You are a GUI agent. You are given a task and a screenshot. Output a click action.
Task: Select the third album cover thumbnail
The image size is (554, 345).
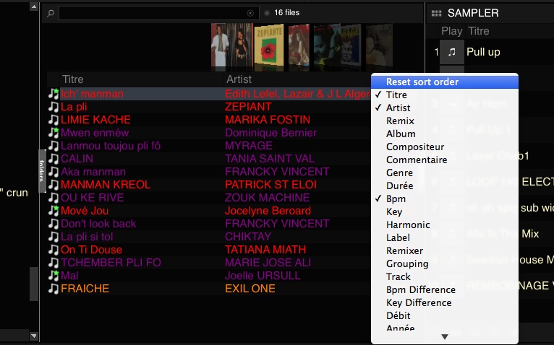pos(299,45)
